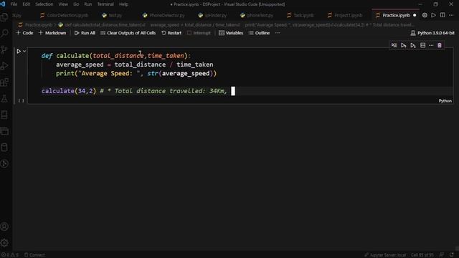
Task: Click run icon in editor tab bar
Action: pos(433,15)
